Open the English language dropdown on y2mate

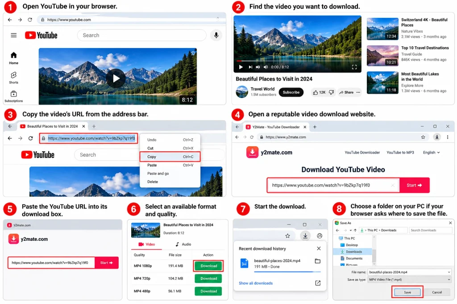tap(432, 153)
